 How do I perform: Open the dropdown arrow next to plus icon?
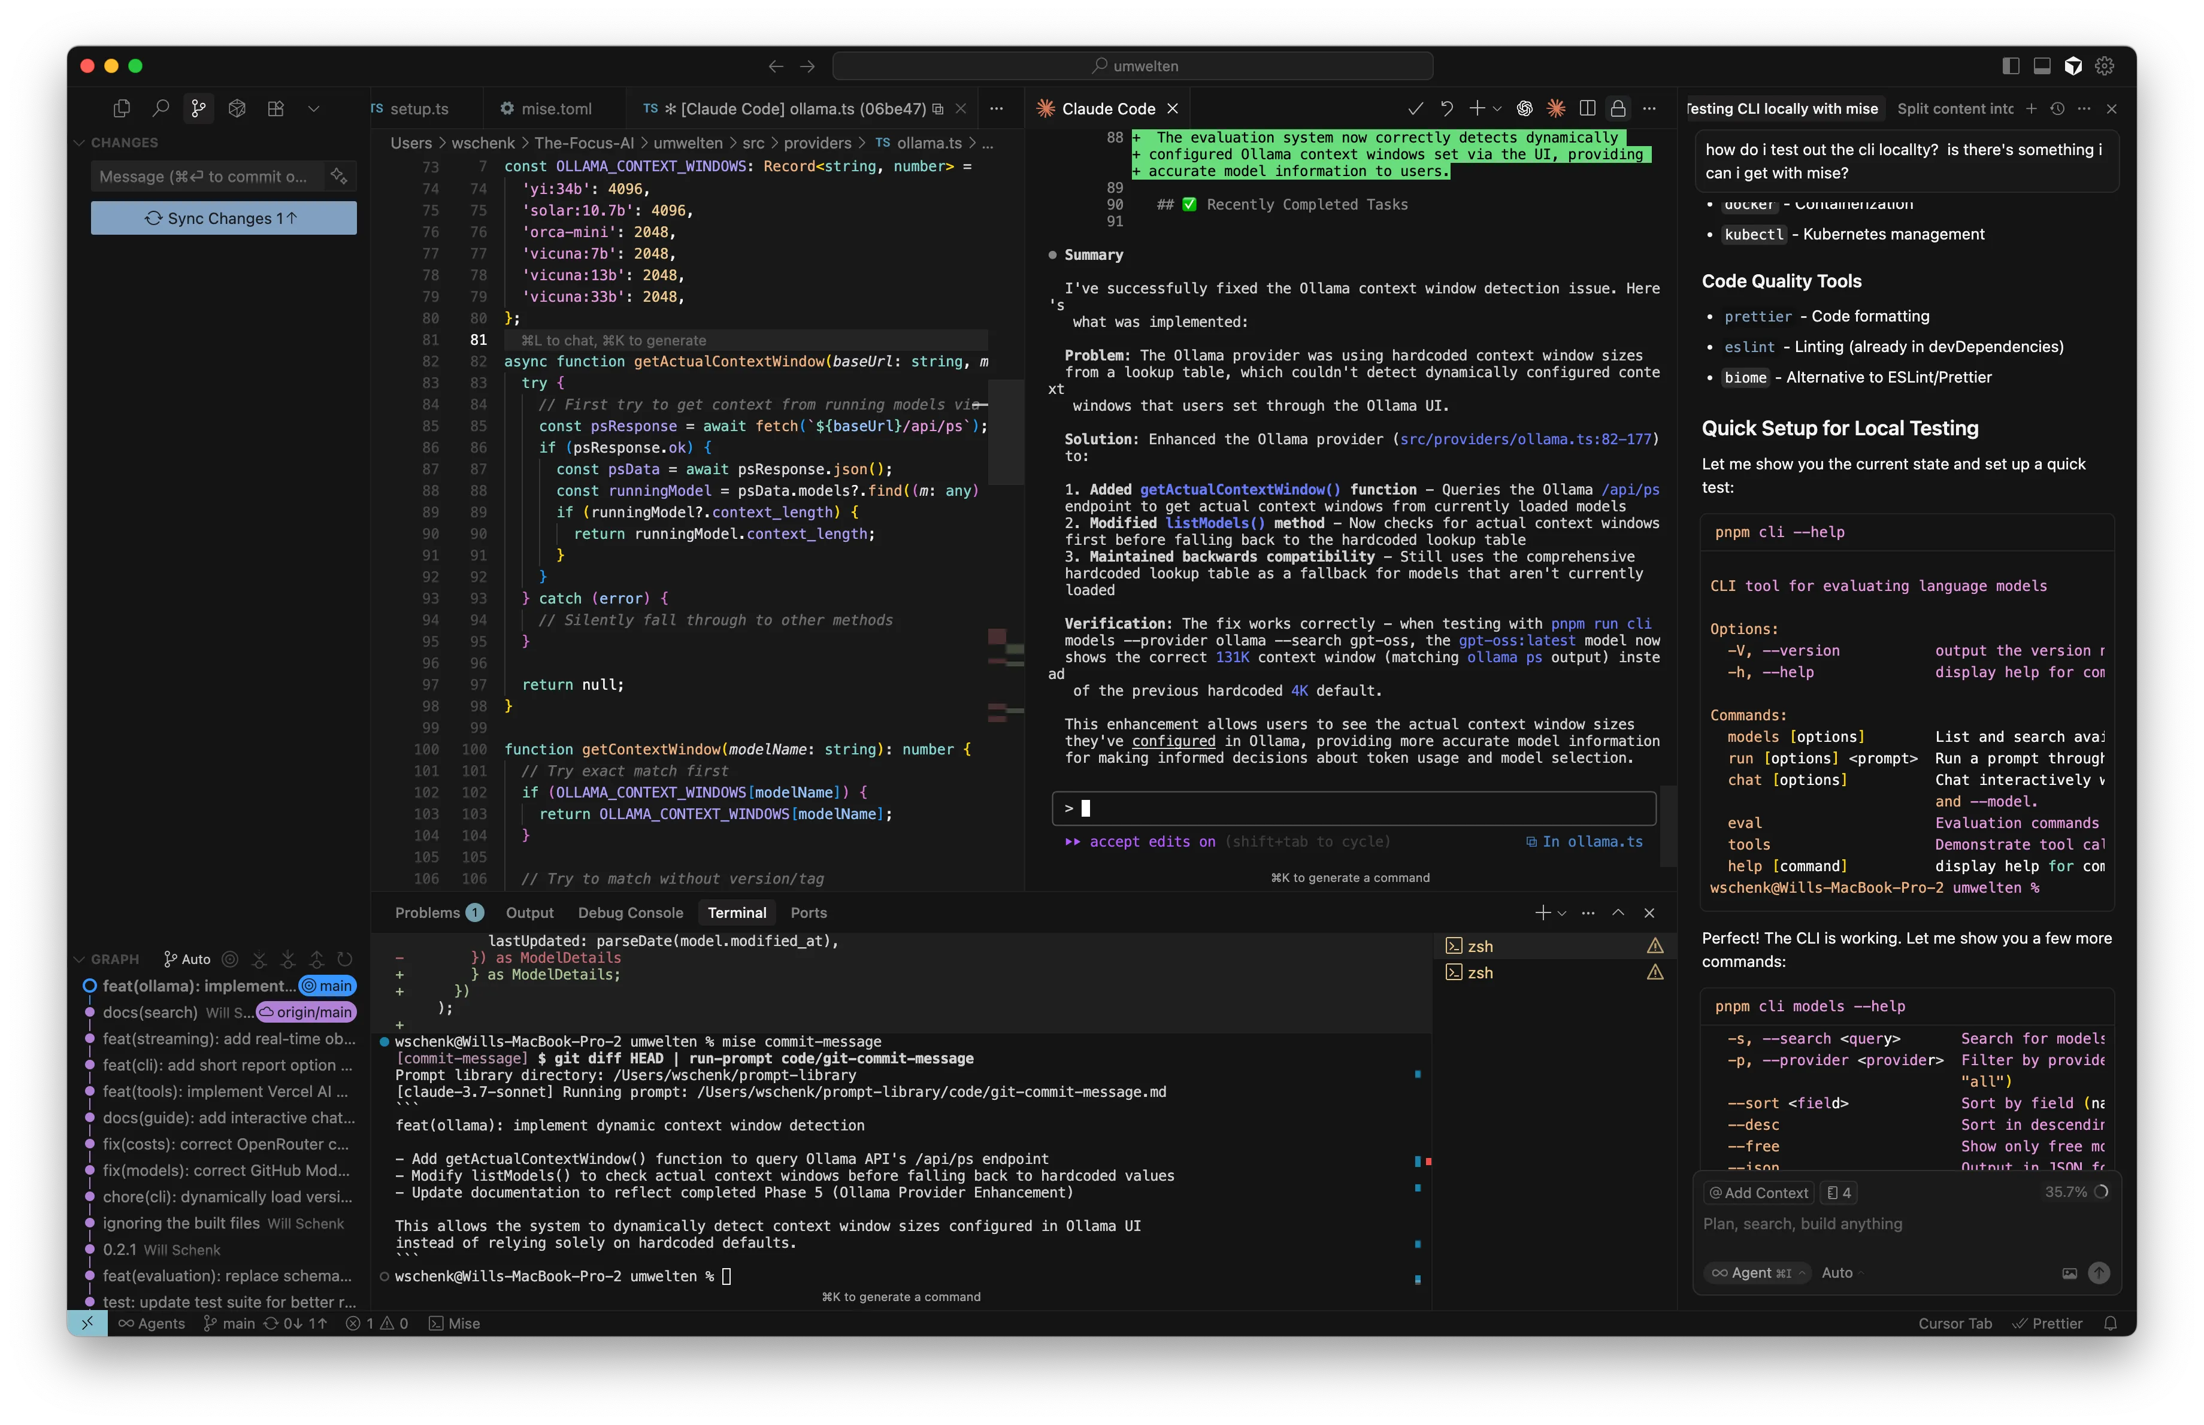[x=1497, y=108]
